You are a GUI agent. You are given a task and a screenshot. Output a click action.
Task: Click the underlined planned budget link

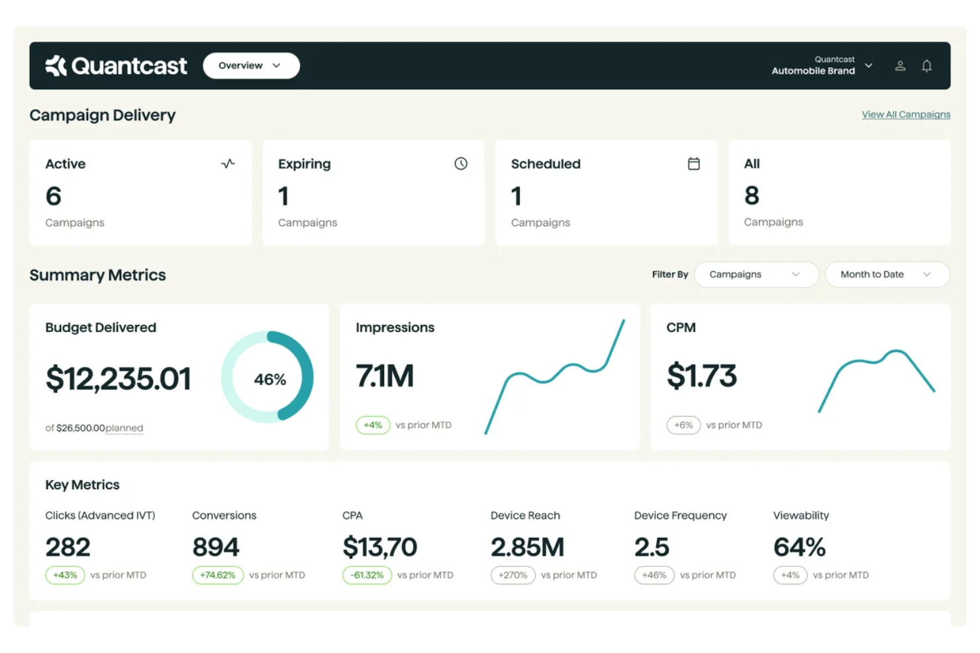pos(124,428)
